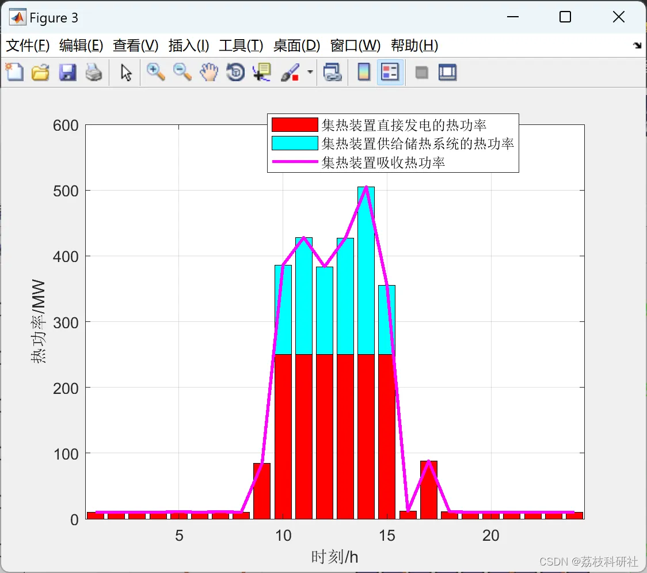Viewport: 647px width, 573px height.
Task: Click the y-axis tick label 300
Action: [66, 323]
